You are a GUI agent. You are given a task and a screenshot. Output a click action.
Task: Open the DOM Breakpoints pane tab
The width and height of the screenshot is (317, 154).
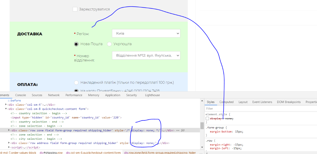289,102
